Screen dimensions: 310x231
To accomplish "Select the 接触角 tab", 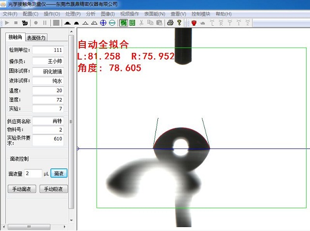I will coord(15,38).
